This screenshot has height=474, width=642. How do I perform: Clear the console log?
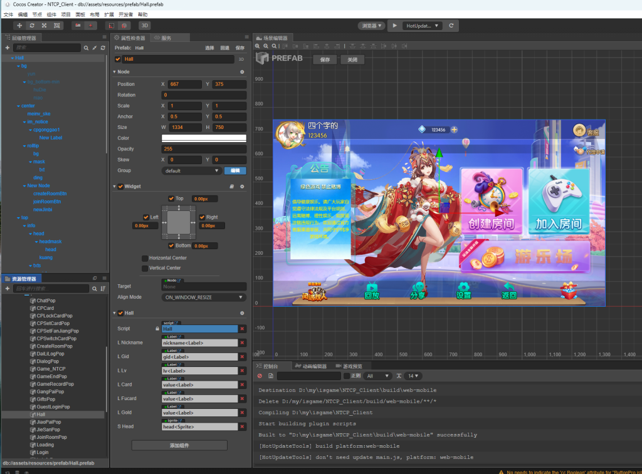click(260, 376)
